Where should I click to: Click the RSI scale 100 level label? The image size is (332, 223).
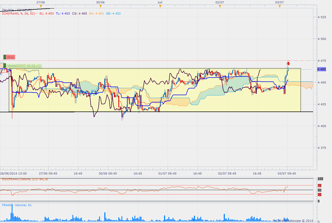pyautogui.click(x=320, y=179)
